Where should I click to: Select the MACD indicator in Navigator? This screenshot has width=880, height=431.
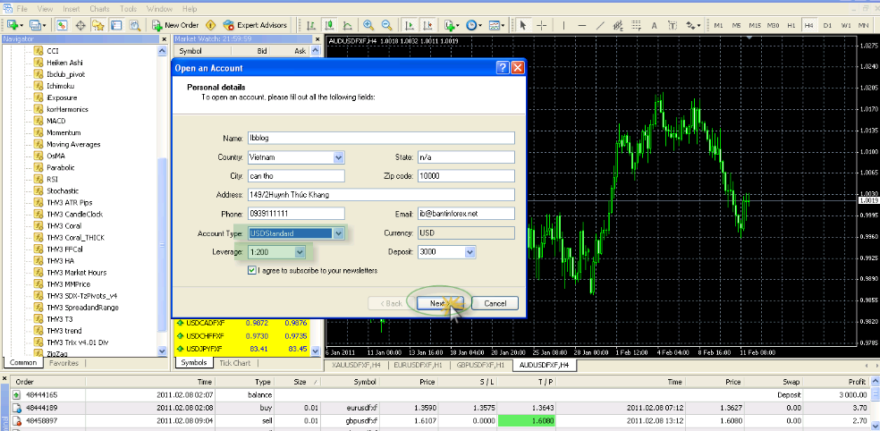(57, 121)
